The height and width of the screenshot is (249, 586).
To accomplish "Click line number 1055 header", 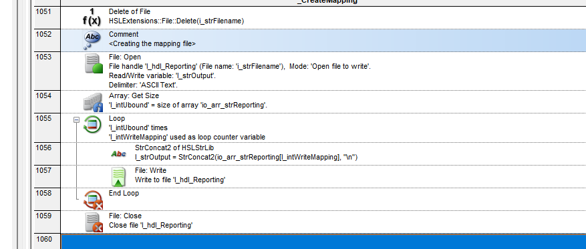I will (x=47, y=128).
